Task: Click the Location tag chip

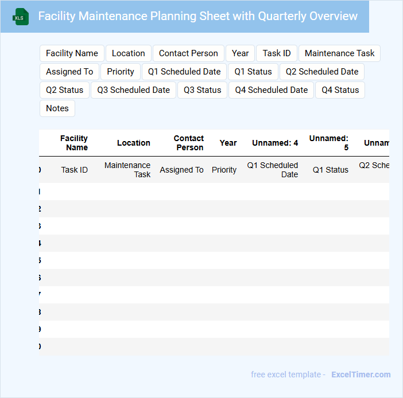Action: click(x=128, y=53)
